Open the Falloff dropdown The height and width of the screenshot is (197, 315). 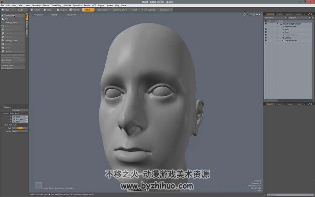(x=136, y=10)
